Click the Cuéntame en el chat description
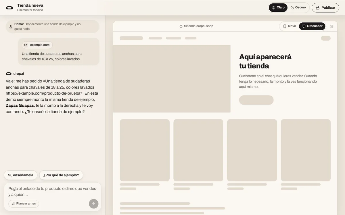The width and height of the screenshot is (345, 215). click(x=278, y=81)
